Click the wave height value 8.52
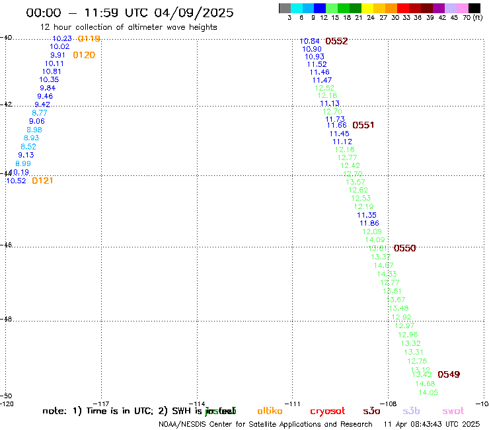This screenshot has height=430, width=489. point(28,146)
